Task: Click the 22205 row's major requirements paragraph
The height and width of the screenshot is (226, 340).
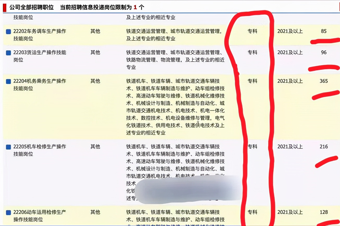Action: [175, 172]
